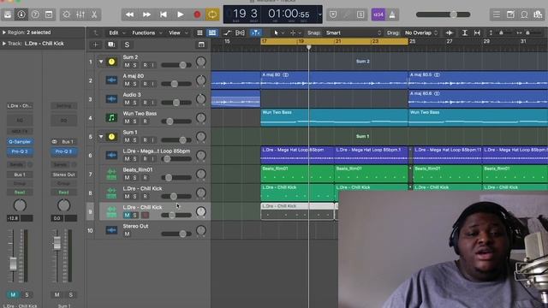Open the Library button in control bar
Screen dimensions: 548x308
tap(8, 15)
